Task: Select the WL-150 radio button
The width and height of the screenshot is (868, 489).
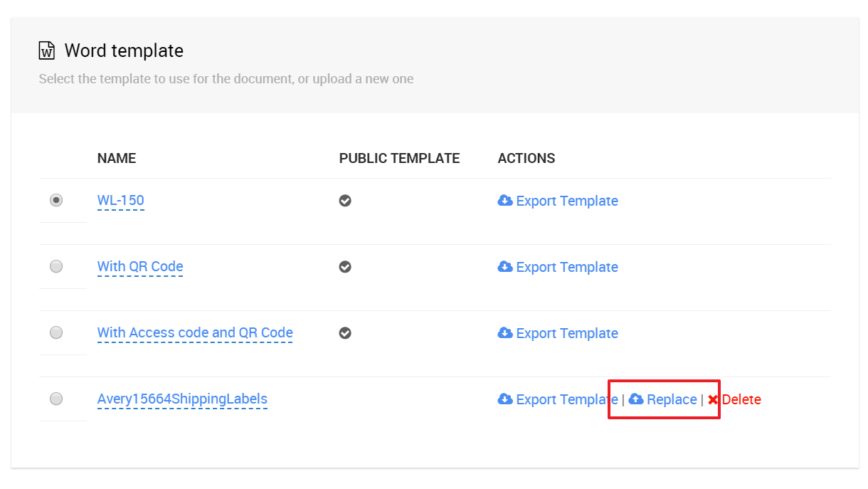Action: pos(56,201)
